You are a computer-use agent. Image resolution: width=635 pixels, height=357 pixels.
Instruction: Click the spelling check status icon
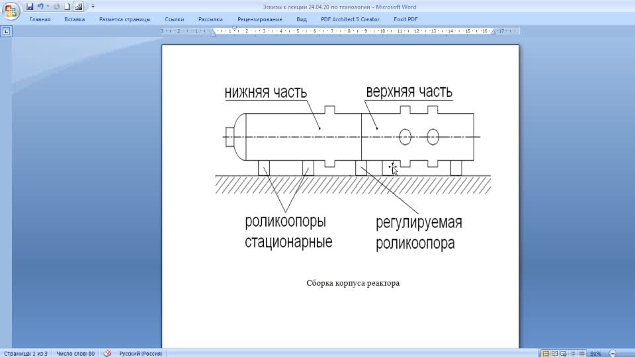pyautogui.click(x=107, y=353)
